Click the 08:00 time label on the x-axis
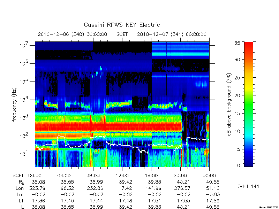 click(93, 176)
